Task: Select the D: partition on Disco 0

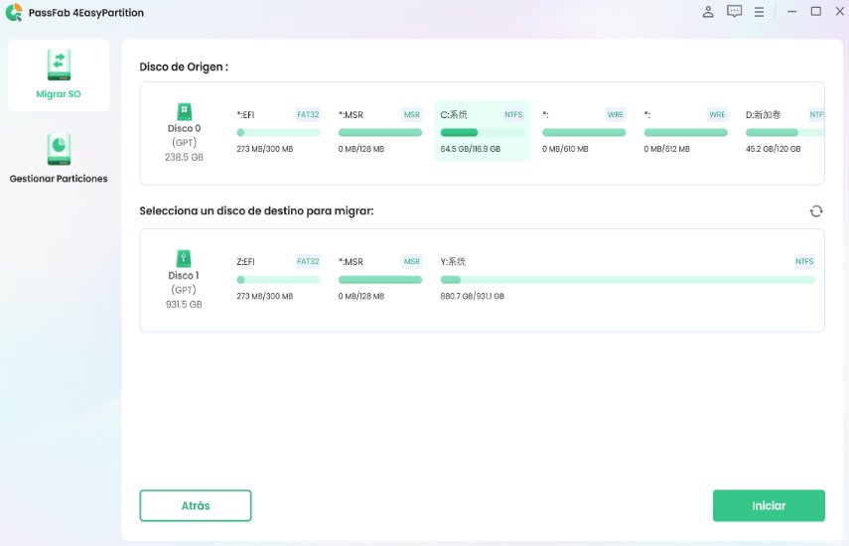Action: point(782,131)
